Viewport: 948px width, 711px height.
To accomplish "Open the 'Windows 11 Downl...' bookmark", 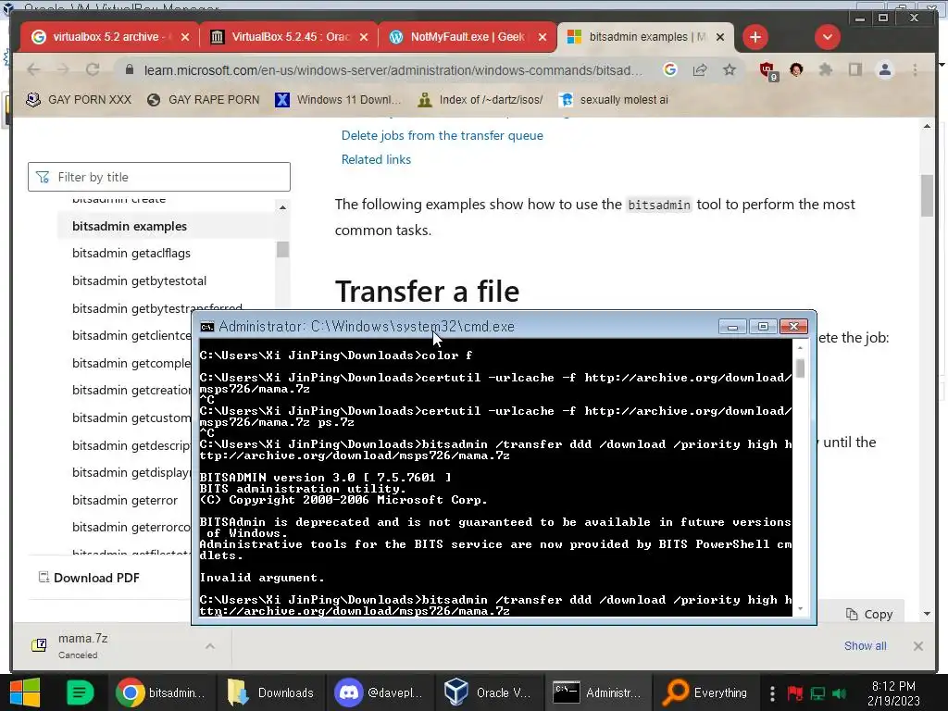I will (338, 100).
